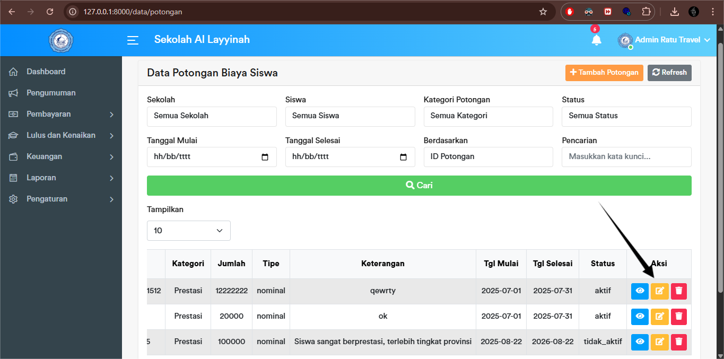
Task: Open the browser downloads icon
Action: click(x=674, y=11)
